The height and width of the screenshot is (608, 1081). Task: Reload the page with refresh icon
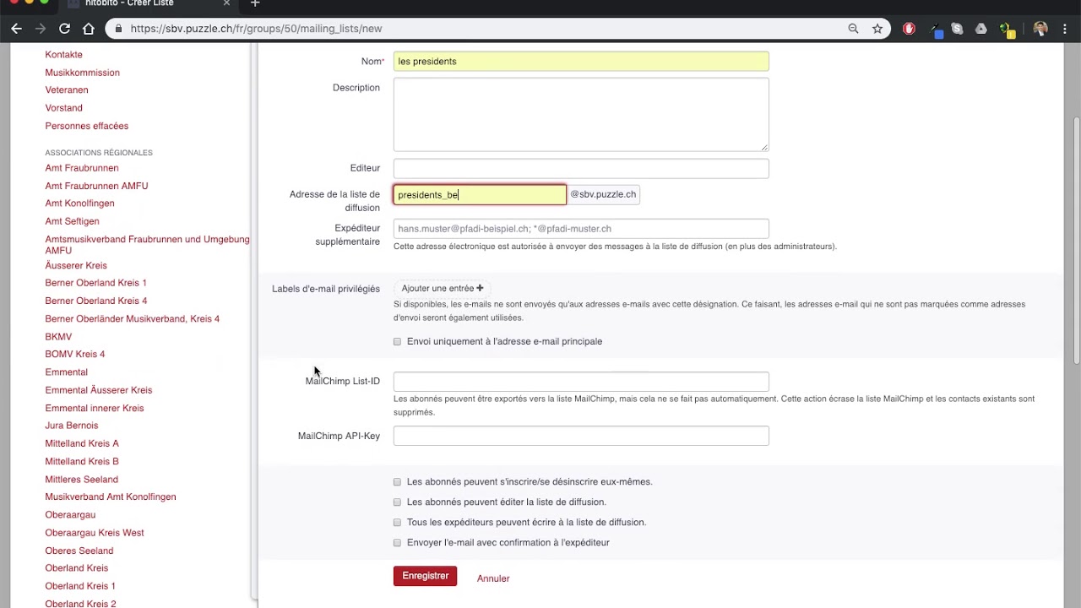pos(64,29)
